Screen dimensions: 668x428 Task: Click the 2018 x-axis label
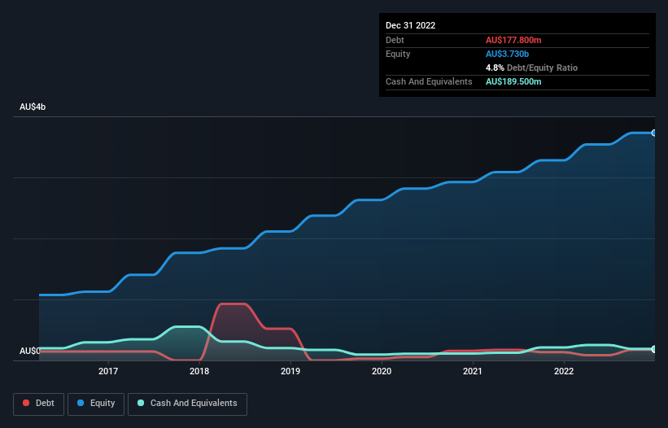(x=199, y=371)
